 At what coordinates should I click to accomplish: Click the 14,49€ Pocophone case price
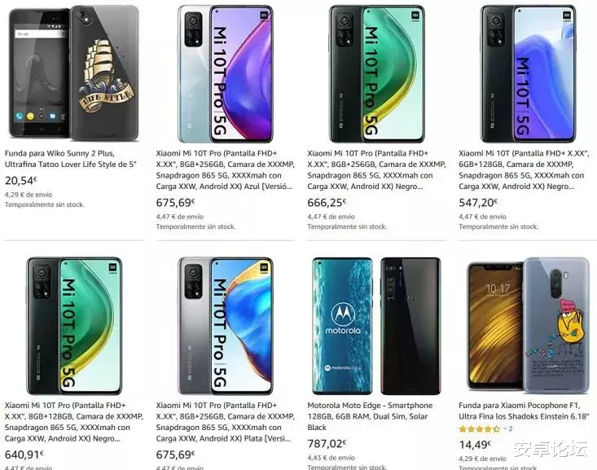(475, 445)
